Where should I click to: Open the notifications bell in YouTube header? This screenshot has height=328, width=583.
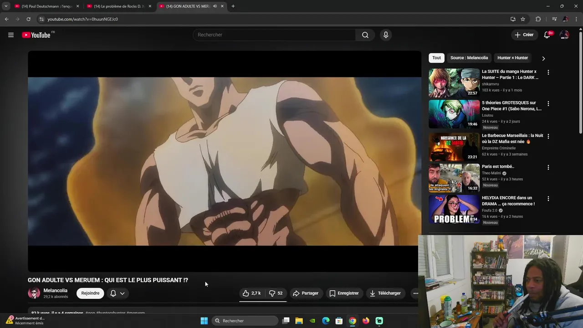click(547, 35)
